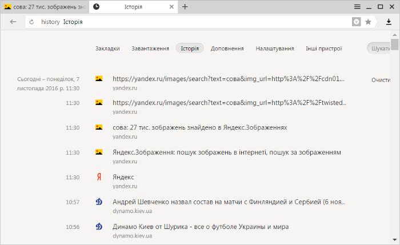Close the Історія tab
400x245 pixels.
coord(171,7)
